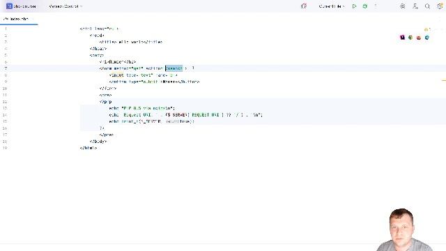The width and height of the screenshot is (446, 251).
Task: Click the input type text line 8
Action: (x=144, y=75)
